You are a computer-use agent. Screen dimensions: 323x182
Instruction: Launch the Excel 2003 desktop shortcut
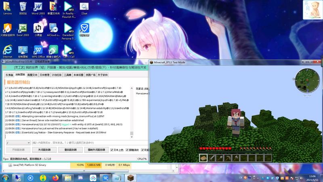point(23,30)
